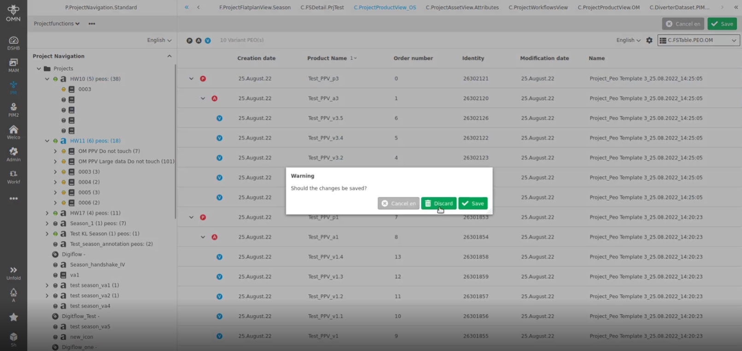Open the Workflow sidebar icon
Screen dimensions: 742x351
13,177
